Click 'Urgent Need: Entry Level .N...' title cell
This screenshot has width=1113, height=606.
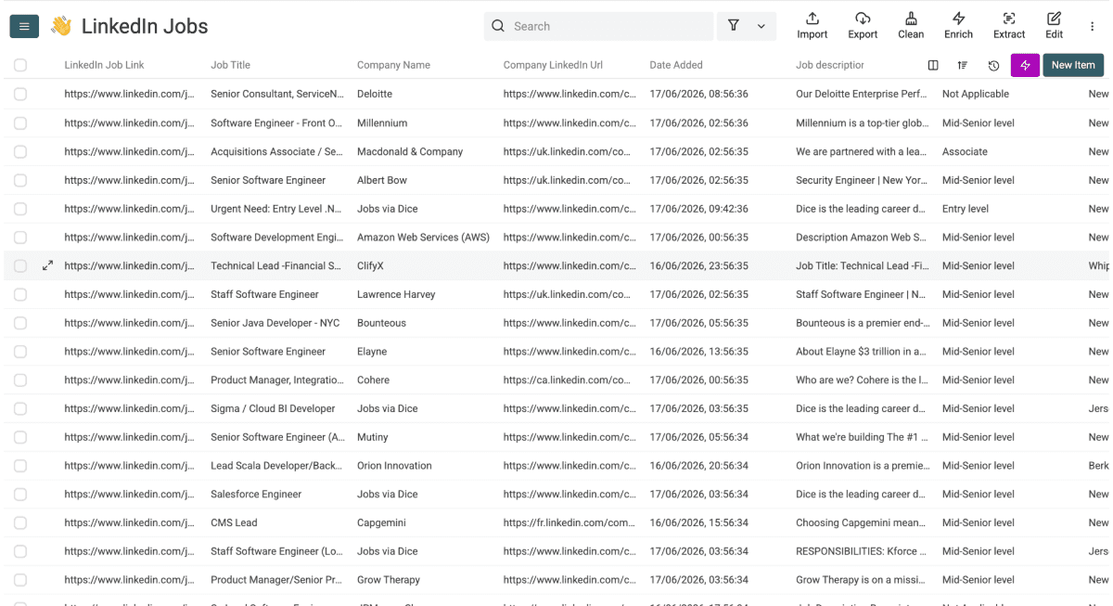click(276, 209)
